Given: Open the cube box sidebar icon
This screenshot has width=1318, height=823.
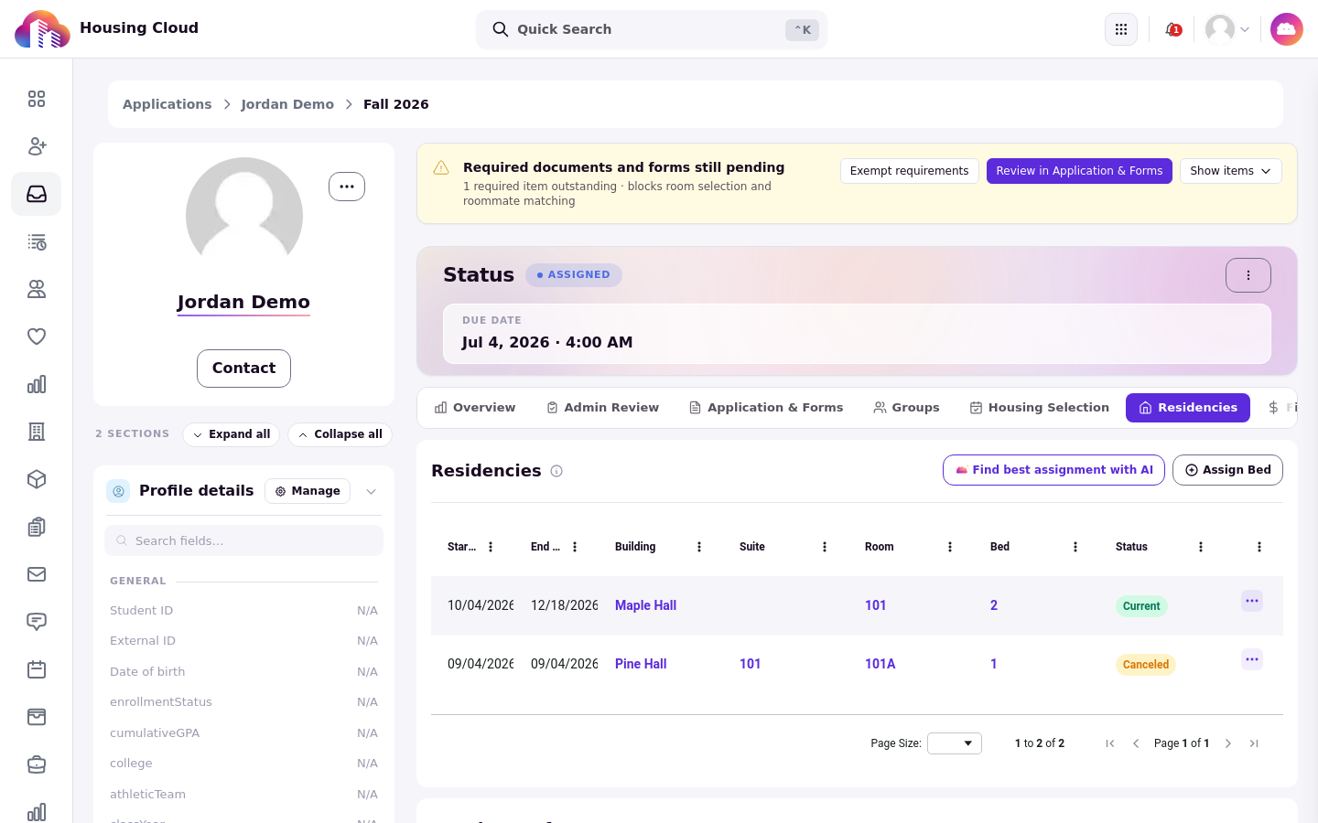Looking at the screenshot, I should tap(37, 479).
